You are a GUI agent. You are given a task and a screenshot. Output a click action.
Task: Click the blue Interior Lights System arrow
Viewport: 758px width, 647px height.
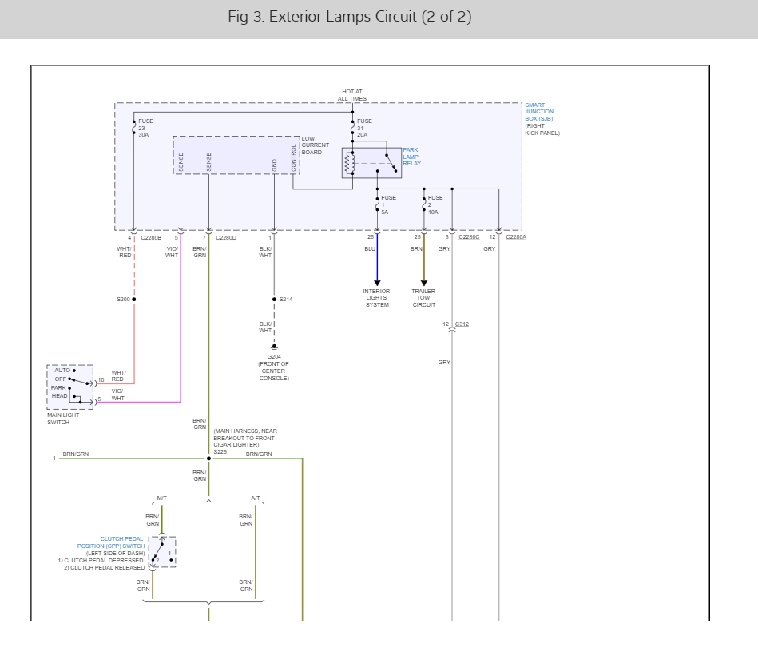coord(377,283)
